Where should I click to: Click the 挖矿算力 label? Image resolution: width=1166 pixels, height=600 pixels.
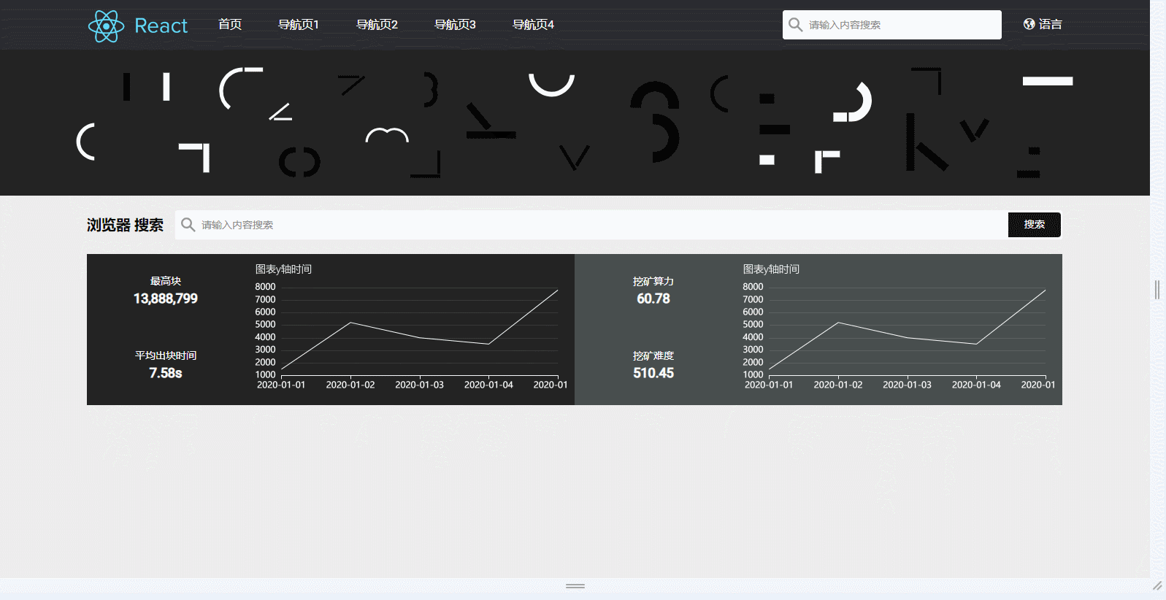coord(653,281)
